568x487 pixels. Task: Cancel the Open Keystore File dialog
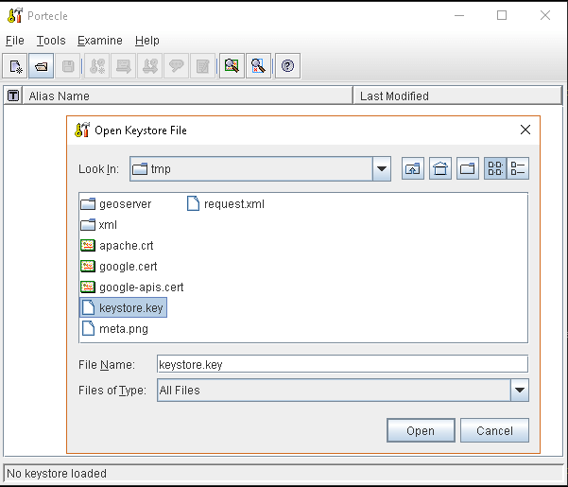click(494, 430)
